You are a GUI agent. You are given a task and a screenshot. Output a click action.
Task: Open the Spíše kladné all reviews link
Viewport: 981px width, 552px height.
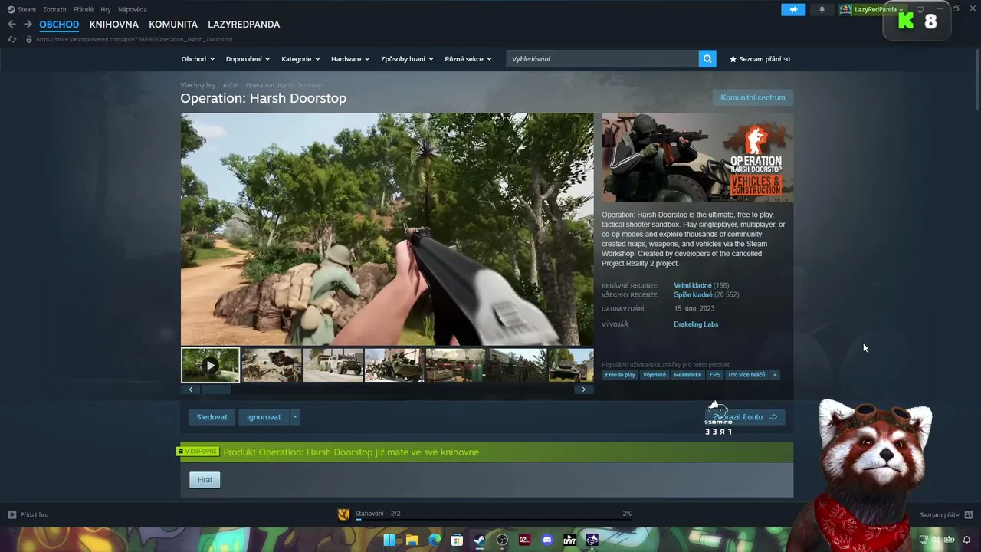[x=693, y=294]
